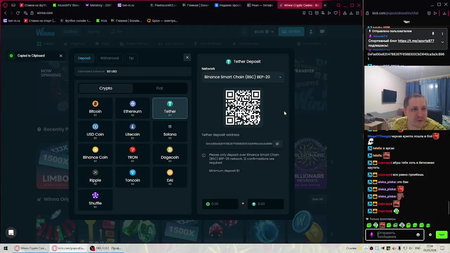
Task: Choose Litecoin for deposit
Action: click(133, 131)
